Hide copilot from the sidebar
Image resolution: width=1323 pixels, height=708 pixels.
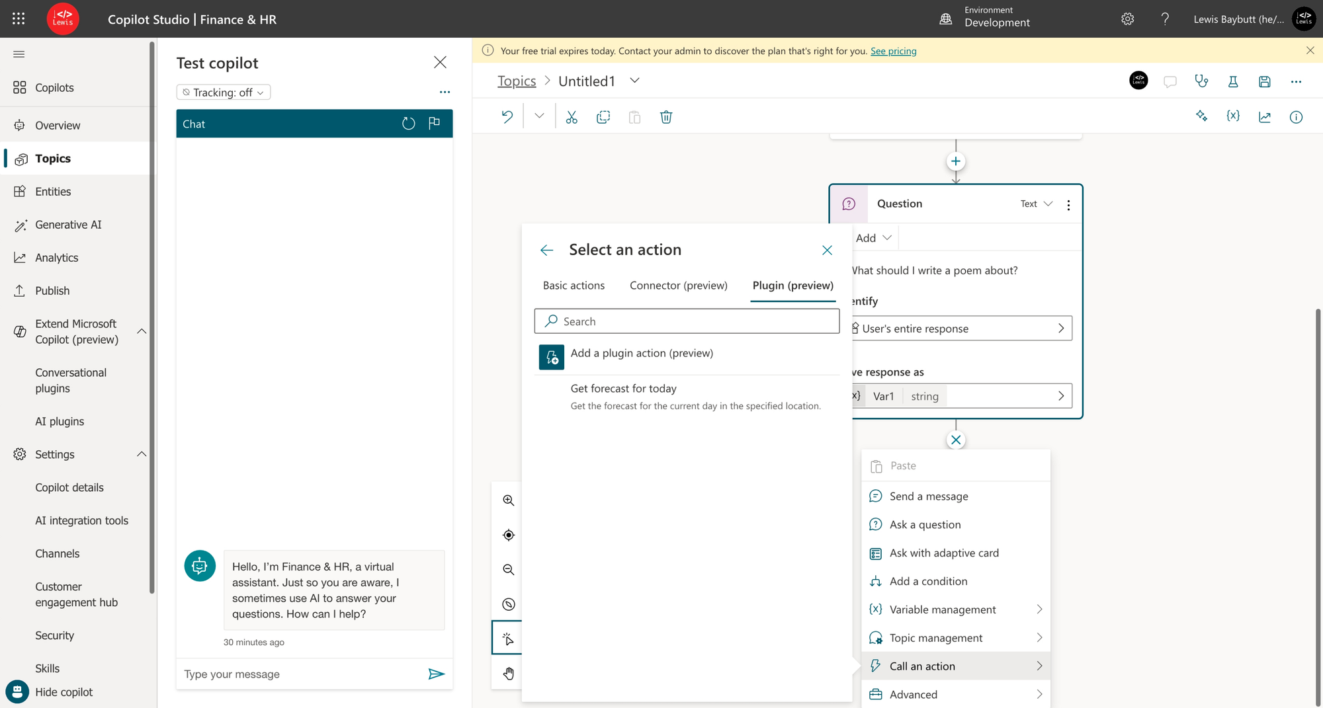pyautogui.click(x=64, y=692)
